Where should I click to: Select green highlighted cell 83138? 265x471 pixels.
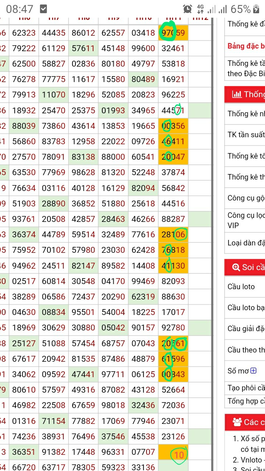[x=84, y=157]
